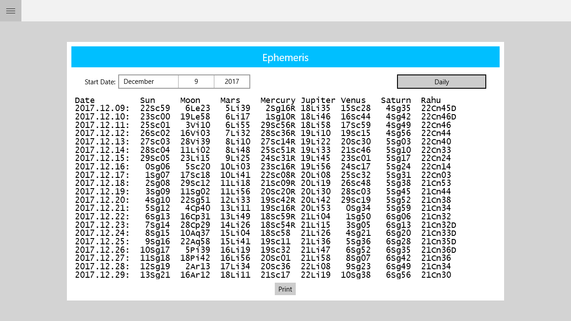Open the December month selector
Image resolution: width=571 pixels, height=321 pixels.
[x=149, y=82]
